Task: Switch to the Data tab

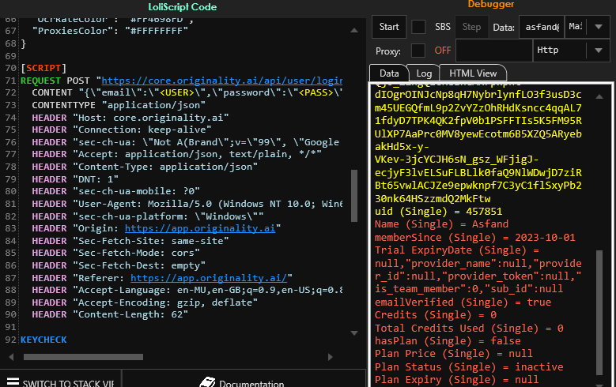Action: tap(389, 73)
